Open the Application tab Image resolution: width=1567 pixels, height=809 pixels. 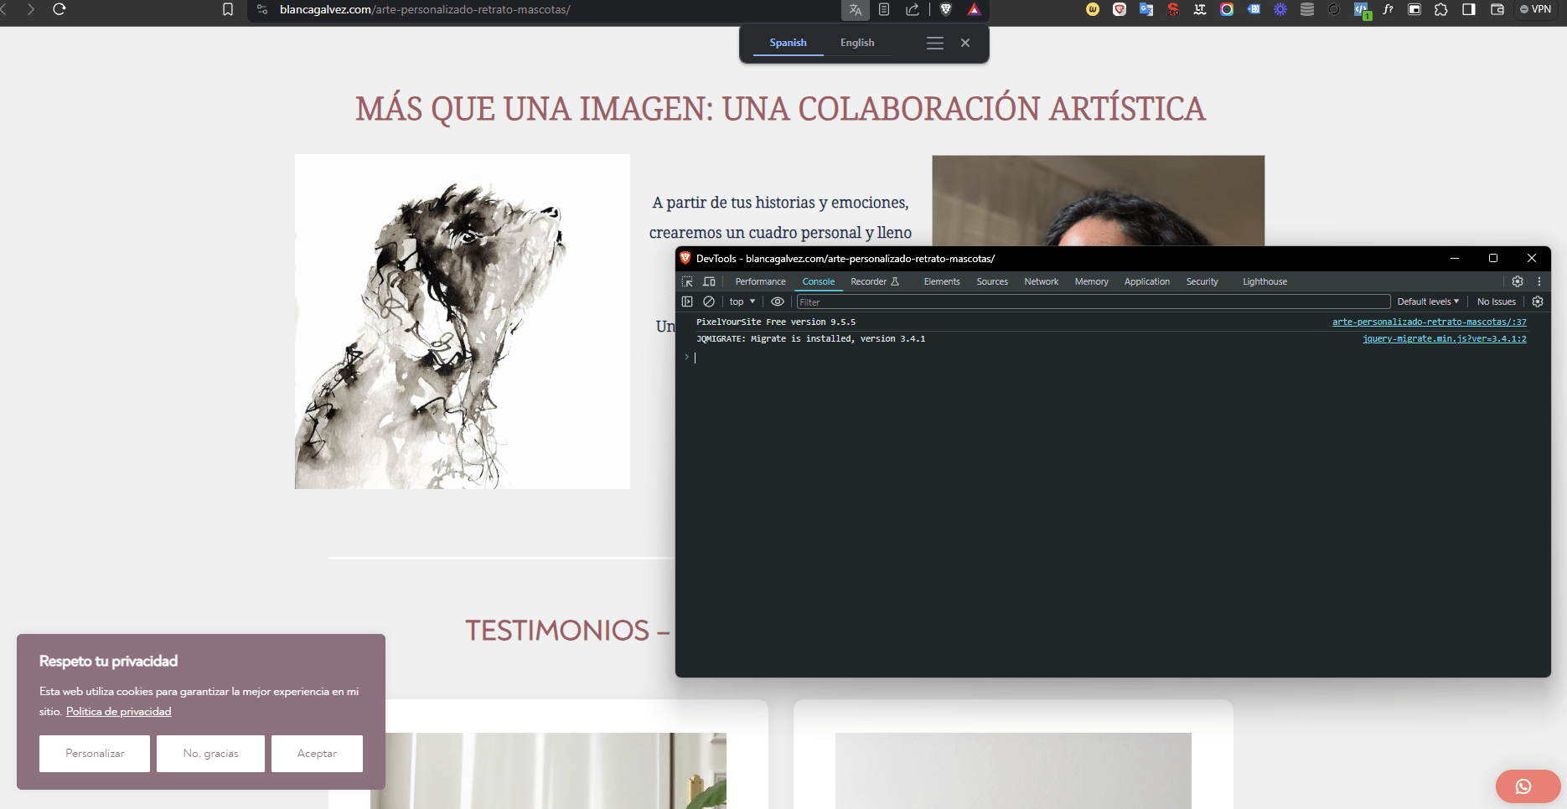click(1146, 281)
